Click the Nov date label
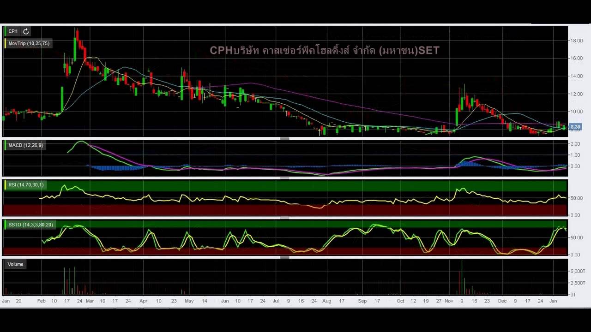591x332 pixels. [449, 301]
